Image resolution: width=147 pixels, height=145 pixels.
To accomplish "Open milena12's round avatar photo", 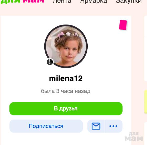I will coord(66,46).
